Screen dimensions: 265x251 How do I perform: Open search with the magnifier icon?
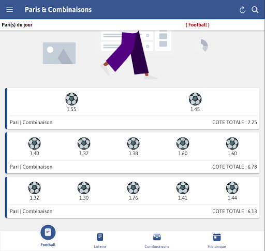point(255,10)
